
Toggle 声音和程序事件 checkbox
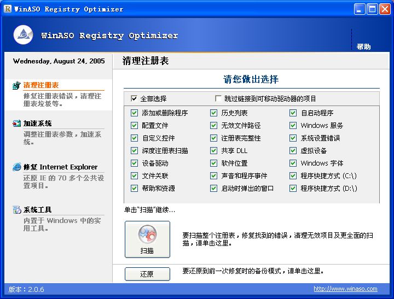tap(213, 175)
